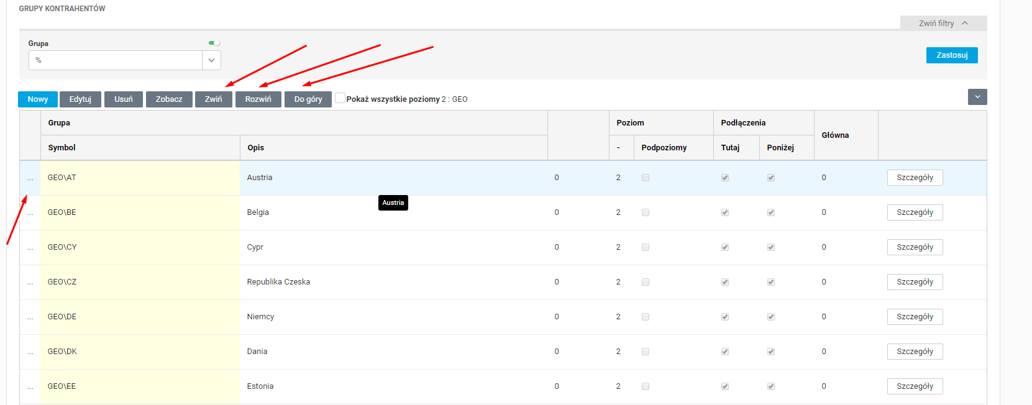Viewport: 1032px width, 405px height.
Task: Click the Niemcy description cell
Action: 394,317
